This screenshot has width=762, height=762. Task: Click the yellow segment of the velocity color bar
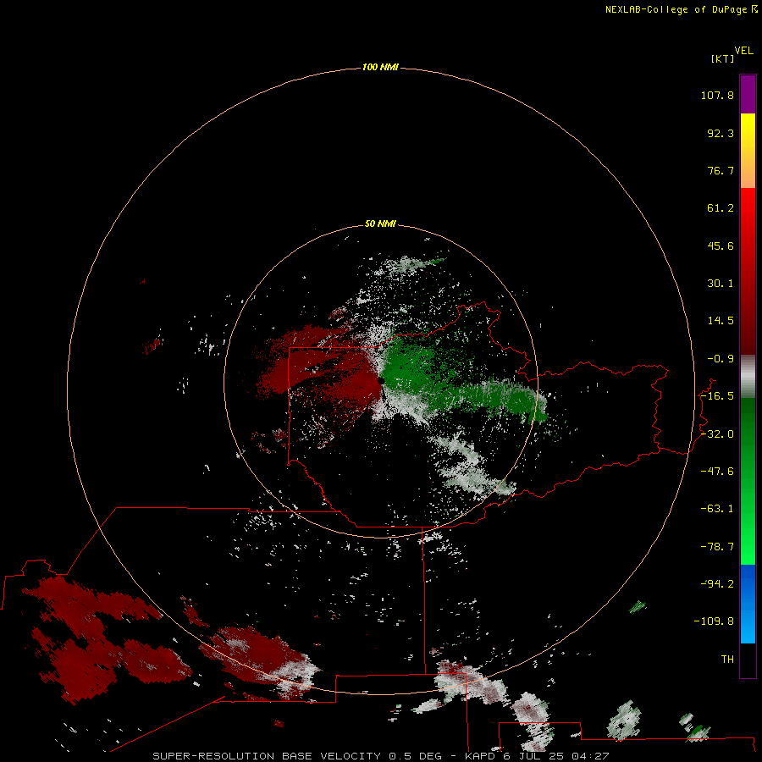coord(748,151)
